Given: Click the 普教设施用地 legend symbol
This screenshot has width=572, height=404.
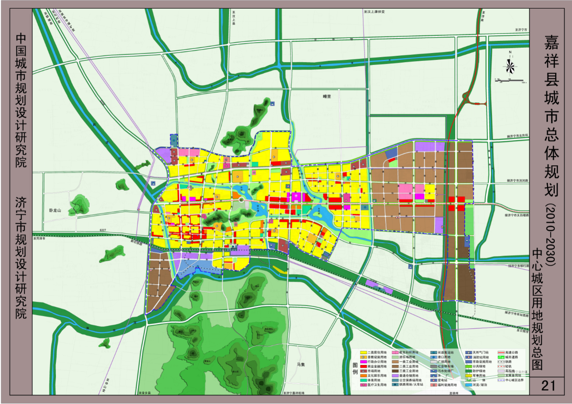Looking at the screenshot, I should [x=363, y=357].
